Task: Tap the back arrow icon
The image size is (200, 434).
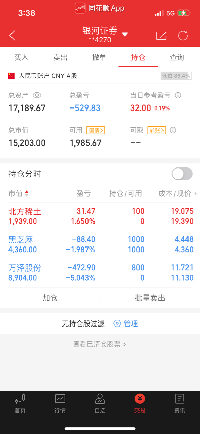Action: tap(12, 35)
